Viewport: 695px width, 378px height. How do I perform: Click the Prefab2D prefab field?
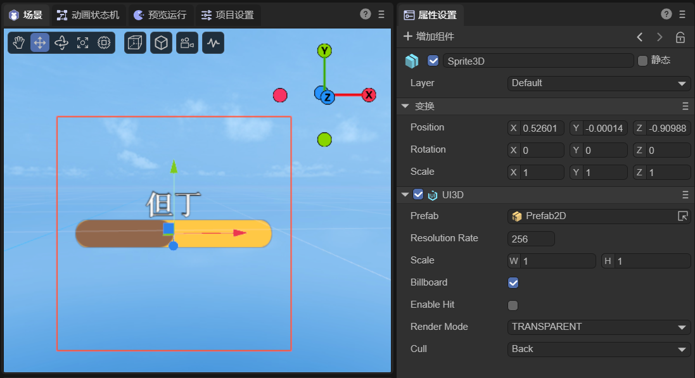click(x=599, y=217)
